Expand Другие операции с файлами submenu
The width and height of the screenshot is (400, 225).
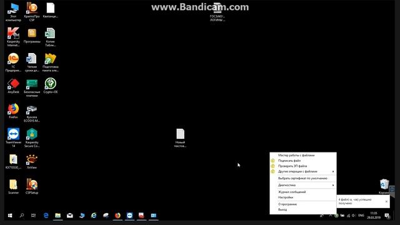tap(303, 171)
